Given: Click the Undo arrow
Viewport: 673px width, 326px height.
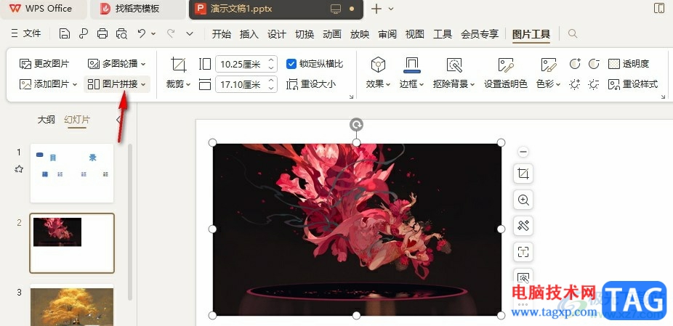Looking at the screenshot, I should [x=142, y=33].
